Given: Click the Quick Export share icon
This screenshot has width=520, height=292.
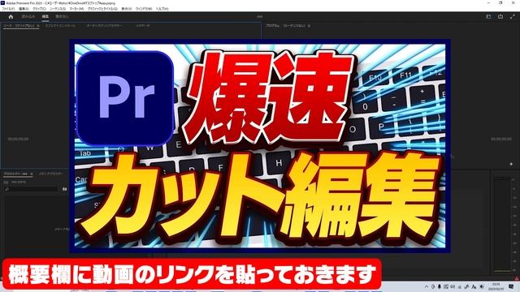Looking at the screenshot, I should 500,16.
